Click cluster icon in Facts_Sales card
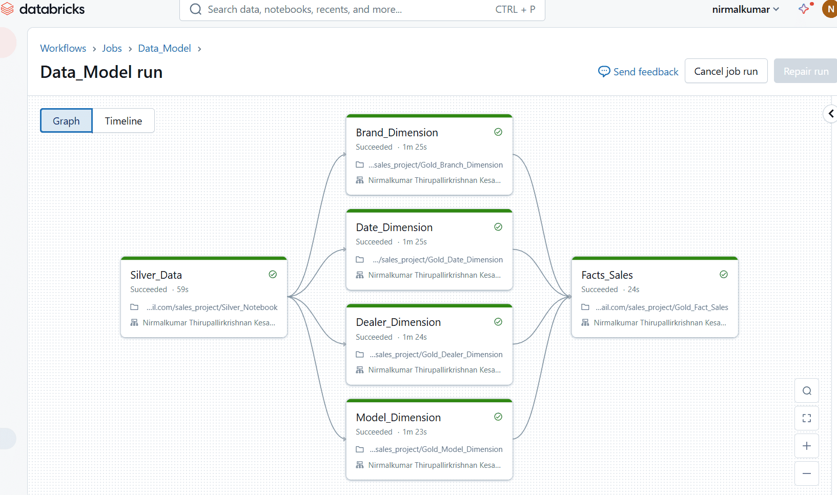837x495 pixels. pyautogui.click(x=585, y=323)
